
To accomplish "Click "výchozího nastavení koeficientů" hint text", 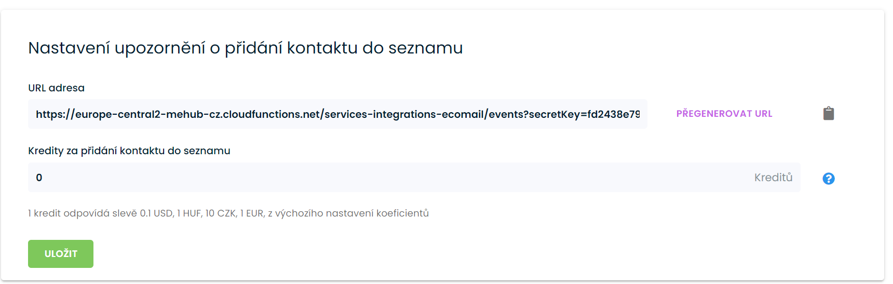I will [351, 213].
